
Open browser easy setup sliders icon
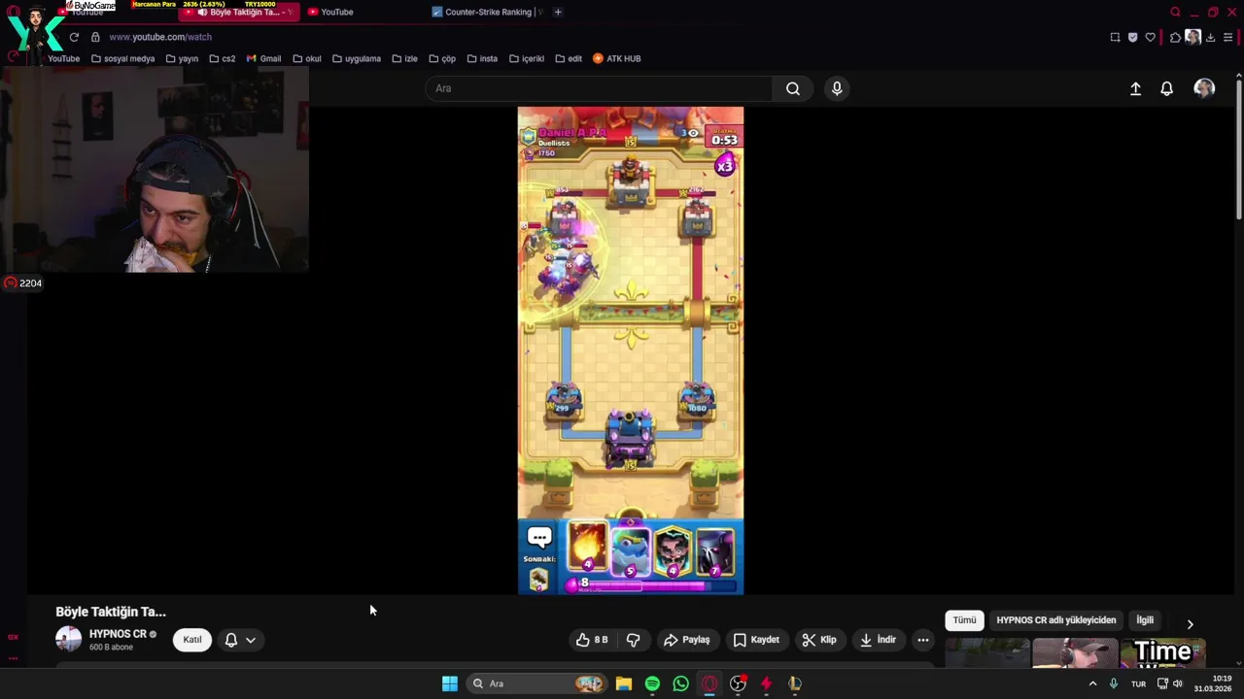point(1228,37)
